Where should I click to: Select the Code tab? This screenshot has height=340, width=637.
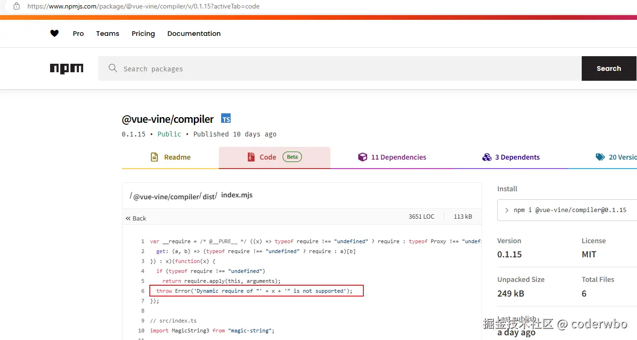point(275,158)
